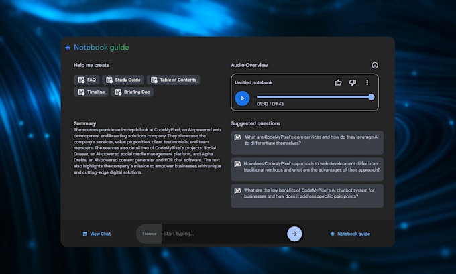Click the note icon of web development question

point(238,164)
